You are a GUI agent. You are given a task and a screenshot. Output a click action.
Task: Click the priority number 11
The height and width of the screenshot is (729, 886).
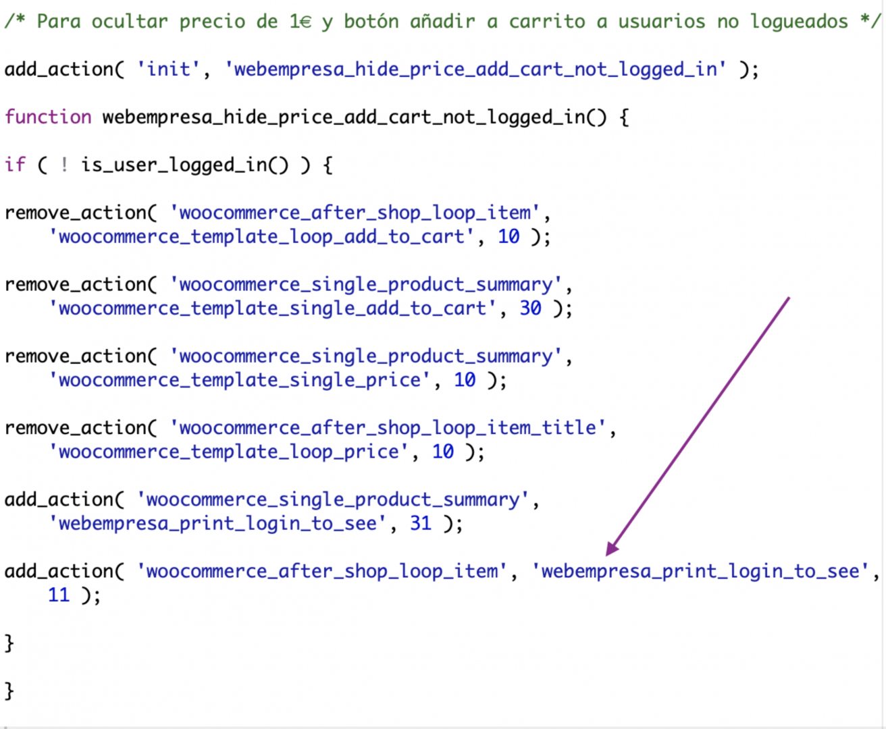(x=59, y=595)
